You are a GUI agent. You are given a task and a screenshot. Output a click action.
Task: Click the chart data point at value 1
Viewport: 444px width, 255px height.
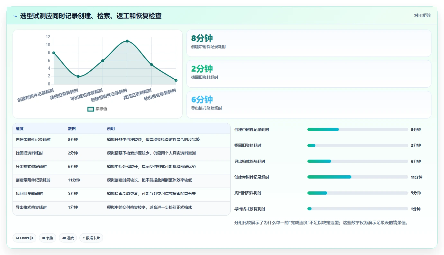click(x=176, y=80)
